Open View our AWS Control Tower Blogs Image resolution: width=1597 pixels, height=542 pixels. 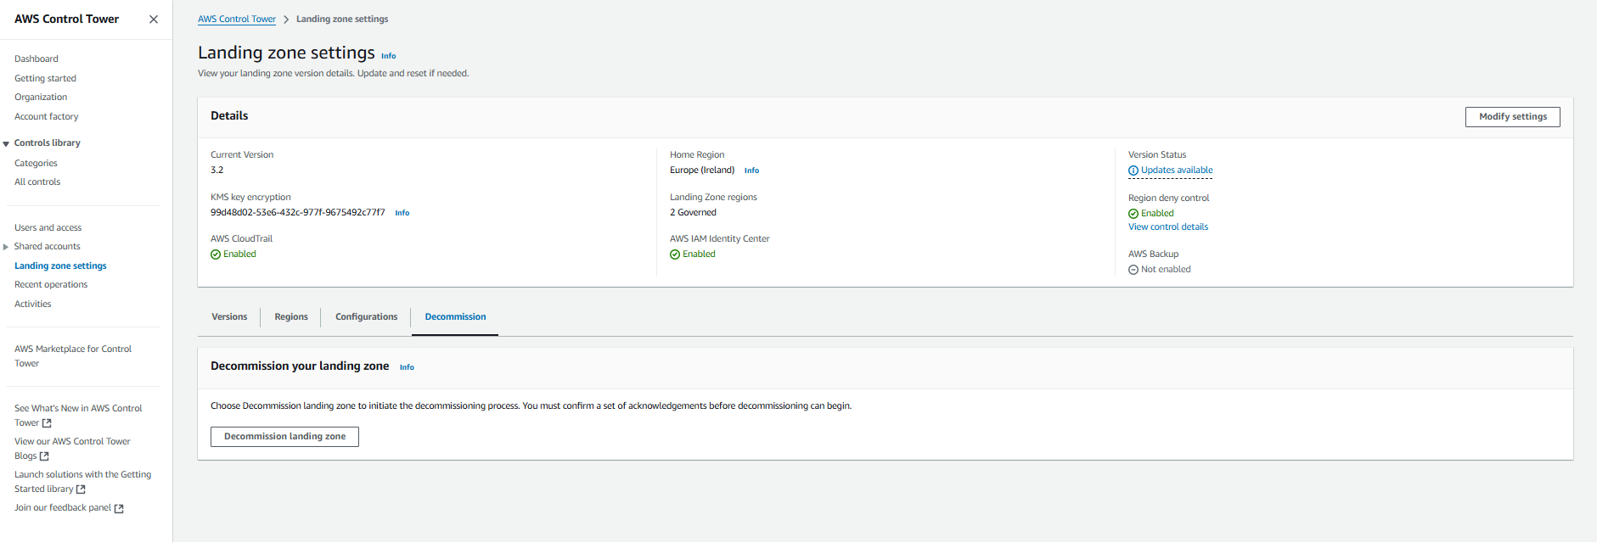pos(72,448)
